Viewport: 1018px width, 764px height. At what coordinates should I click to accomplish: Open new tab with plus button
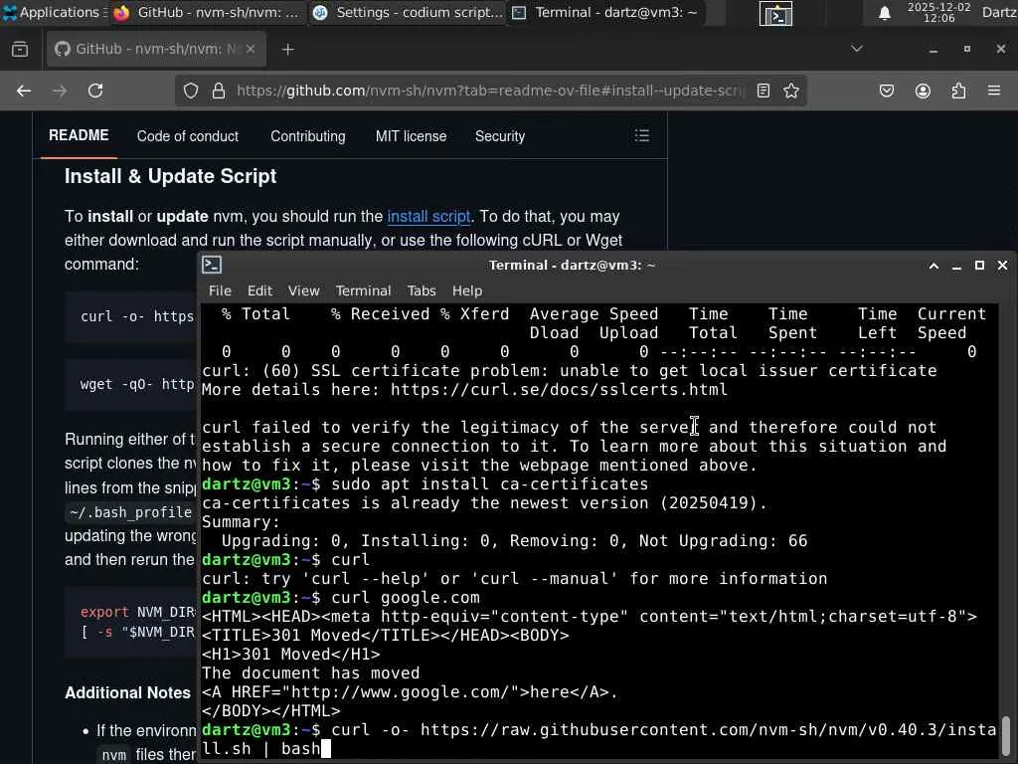[287, 50]
